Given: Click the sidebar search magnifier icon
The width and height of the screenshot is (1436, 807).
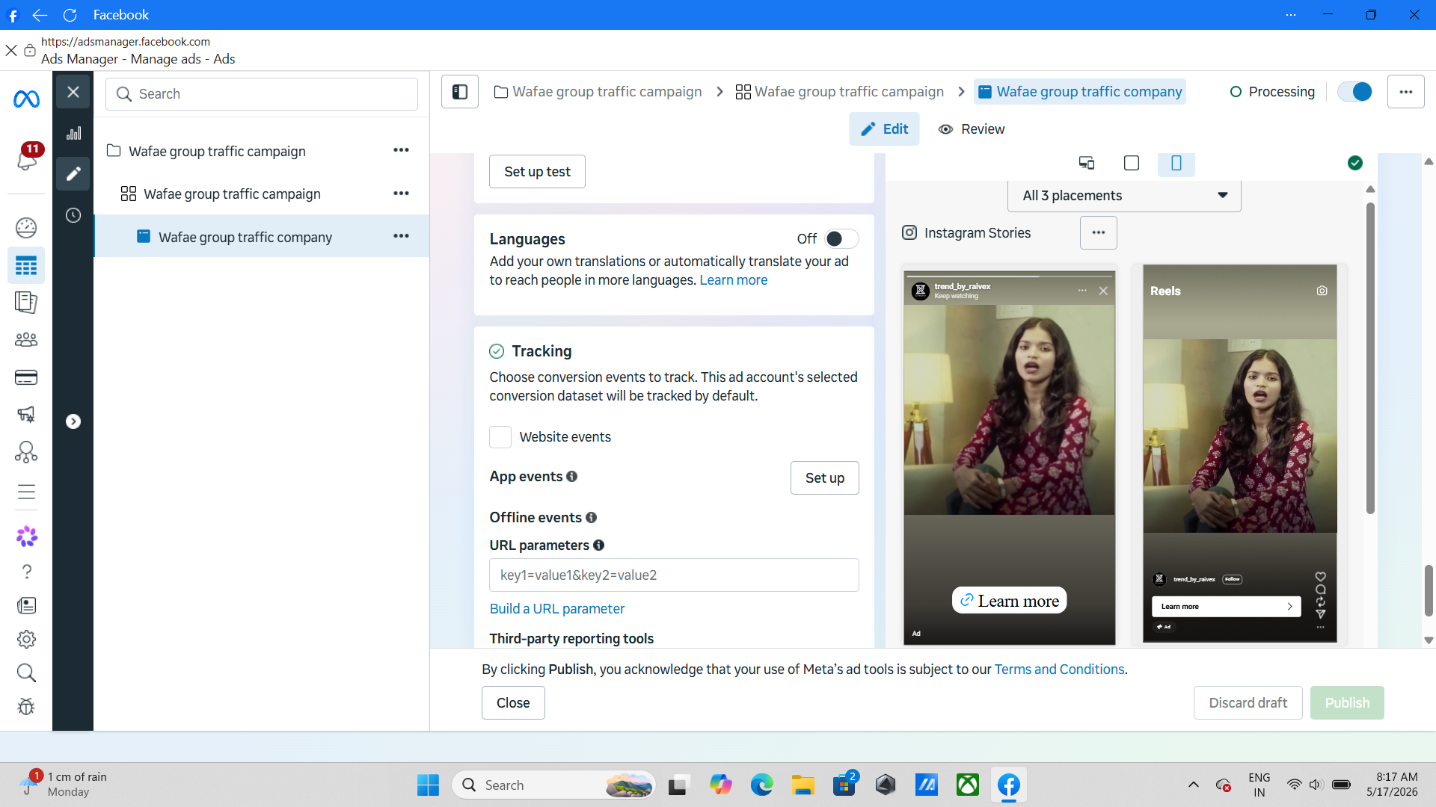Looking at the screenshot, I should (x=26, y=673).
